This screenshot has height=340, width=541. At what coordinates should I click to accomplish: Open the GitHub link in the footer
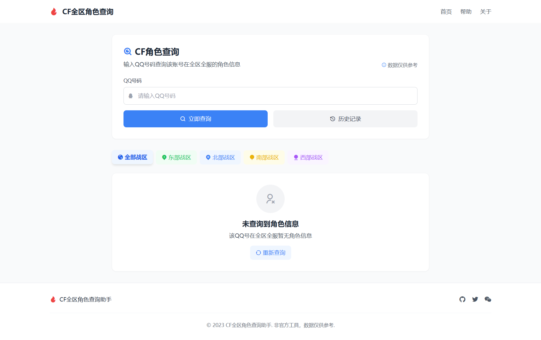pos(462,299)
